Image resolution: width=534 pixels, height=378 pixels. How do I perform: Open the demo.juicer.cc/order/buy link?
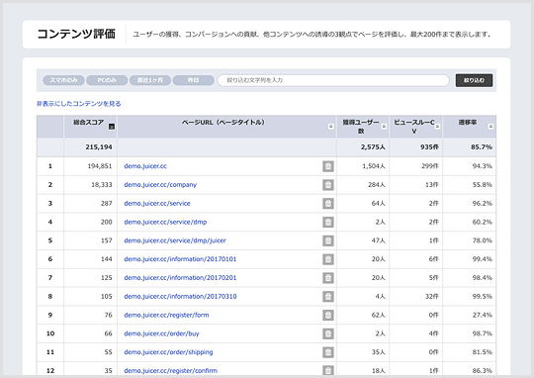tap(161, 333)
